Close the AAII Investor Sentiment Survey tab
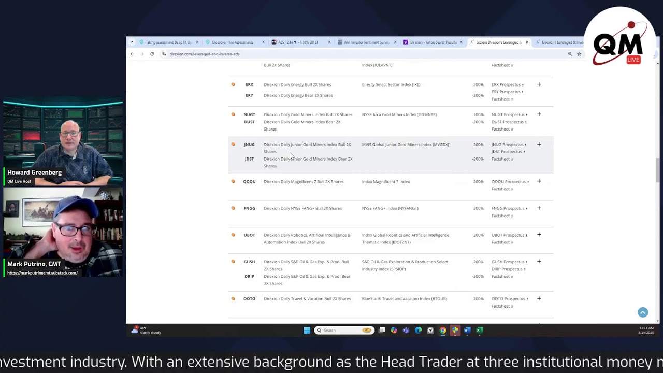Viewport: 663px width, 373px height. point(395,42)
